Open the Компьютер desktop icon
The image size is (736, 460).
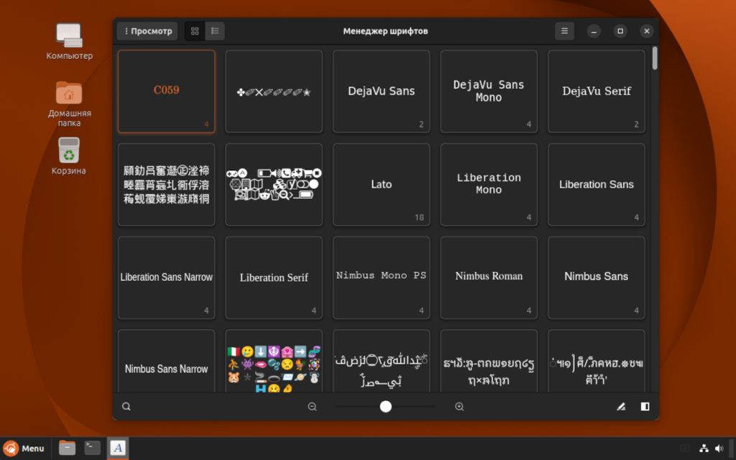(69, 41)
